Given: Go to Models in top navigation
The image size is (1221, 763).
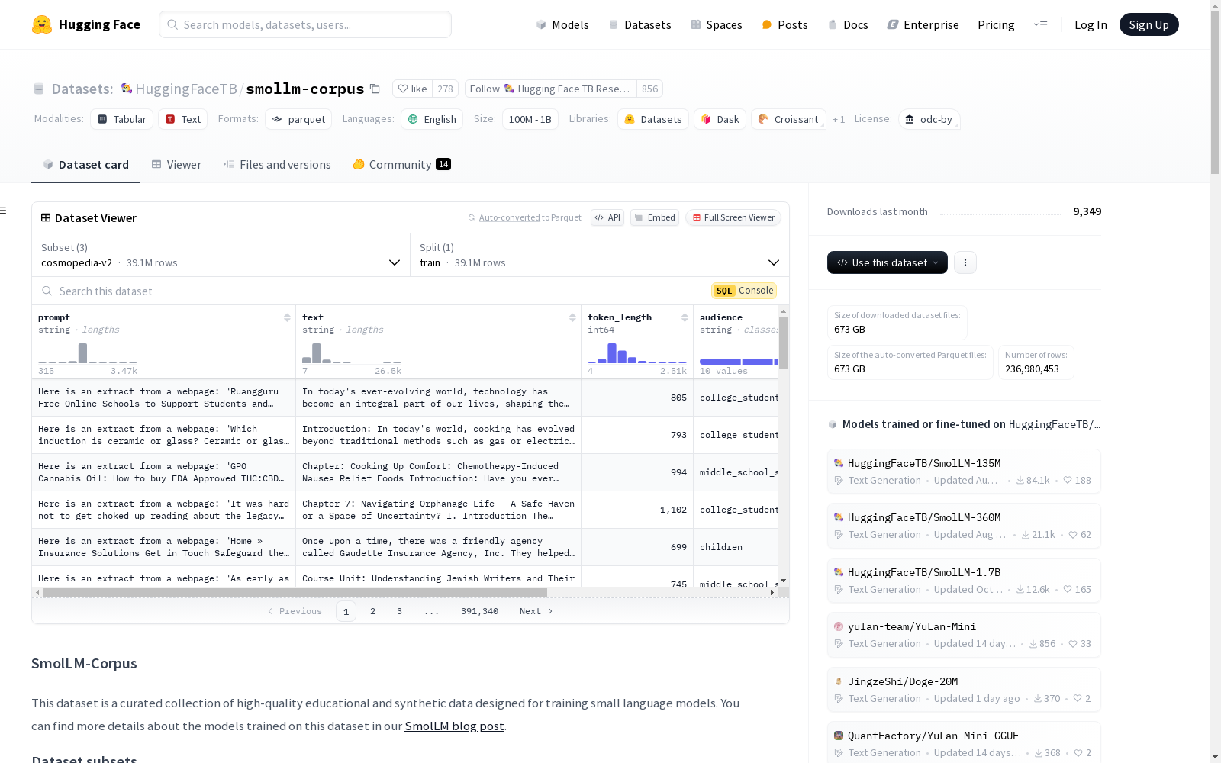Looking at the screenshot, I should coord(562,24).
